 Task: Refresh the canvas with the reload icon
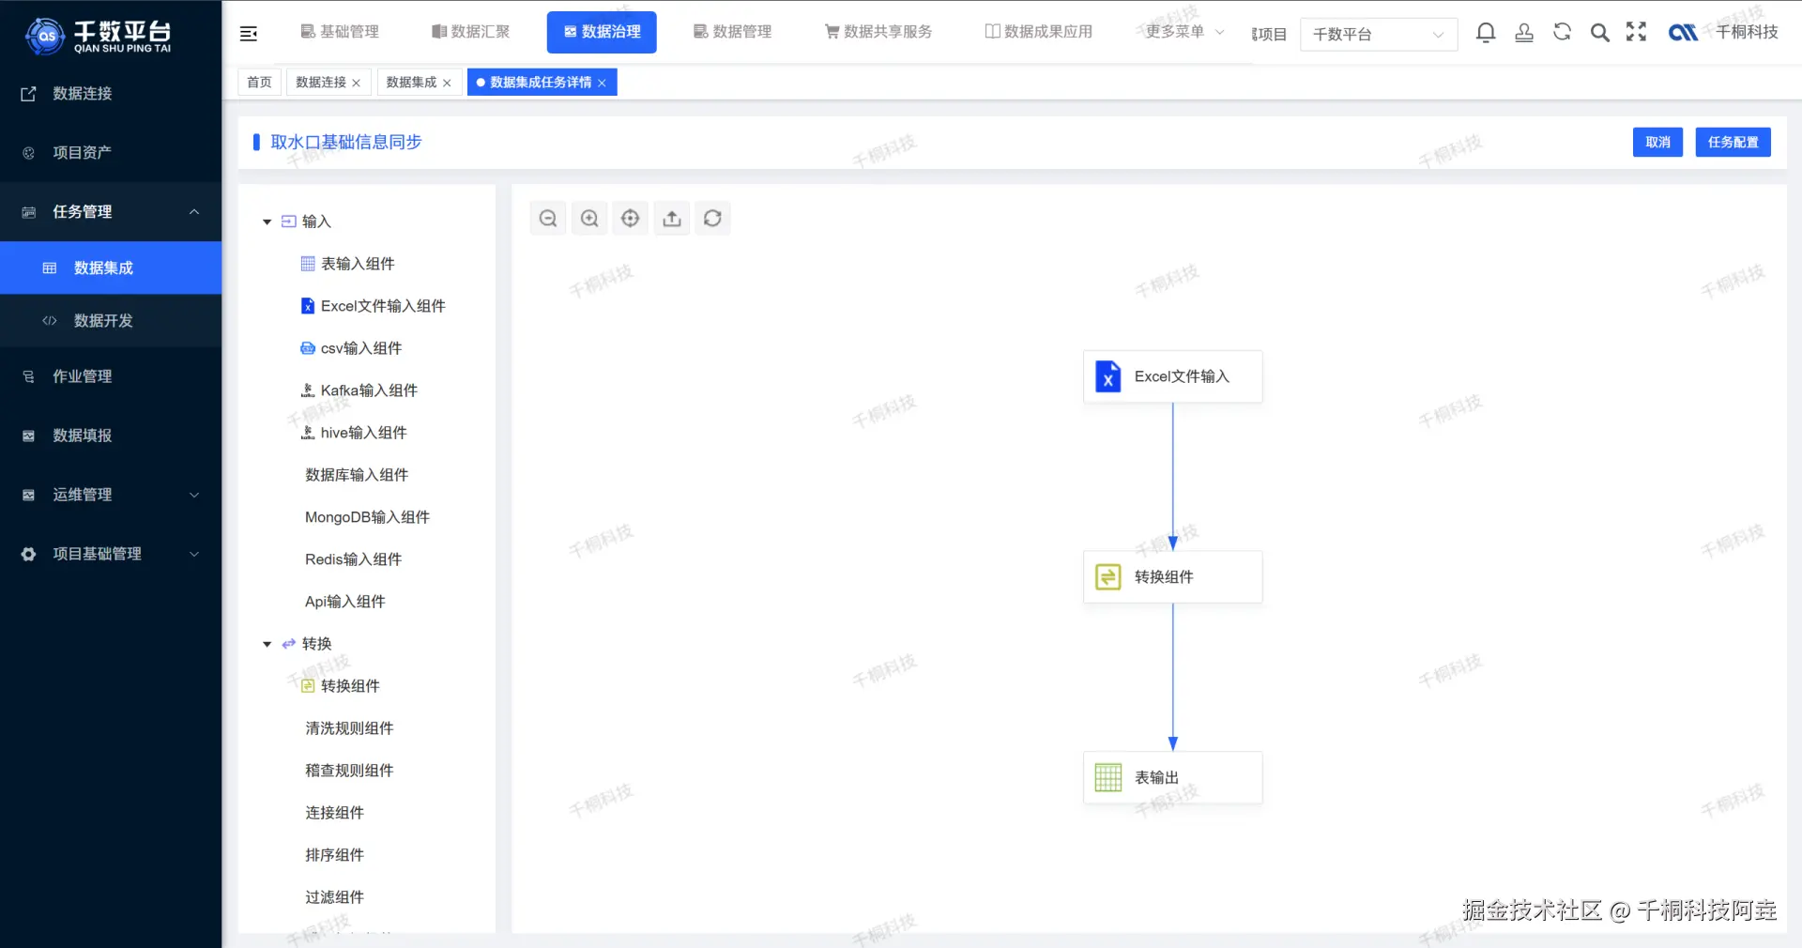pos(713,219)
